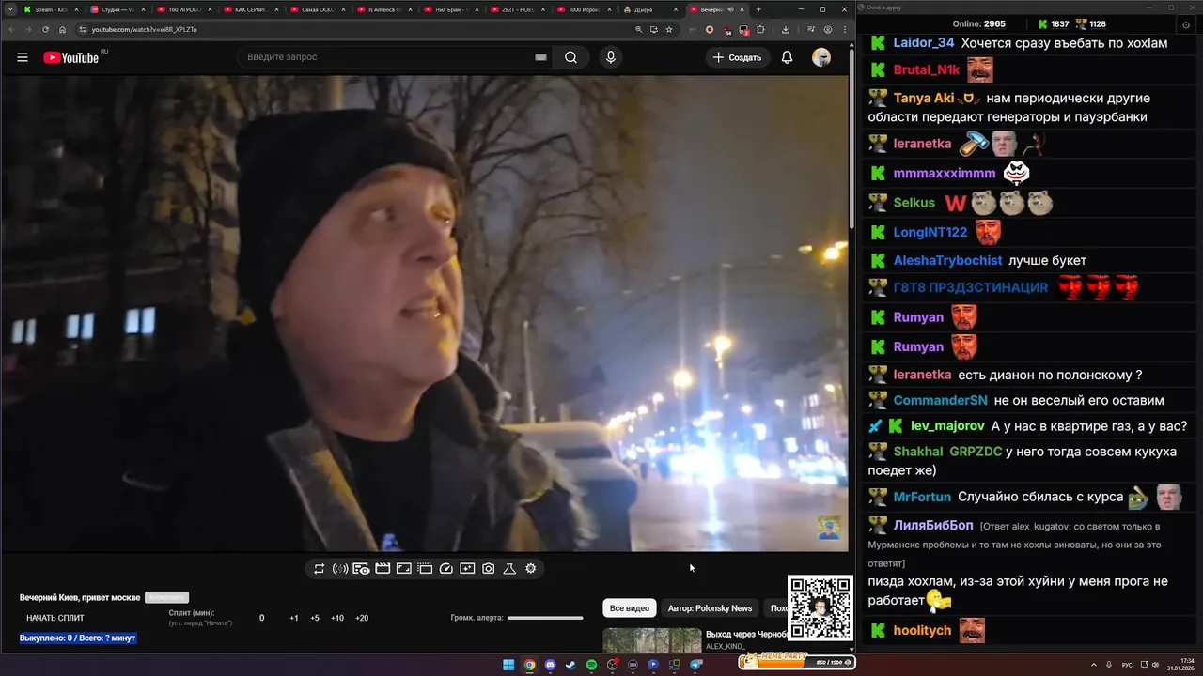The width and height of the screenshot is (1203, 676).
Task: Open chat user lev_majorov name
Action: click(948, 426)
